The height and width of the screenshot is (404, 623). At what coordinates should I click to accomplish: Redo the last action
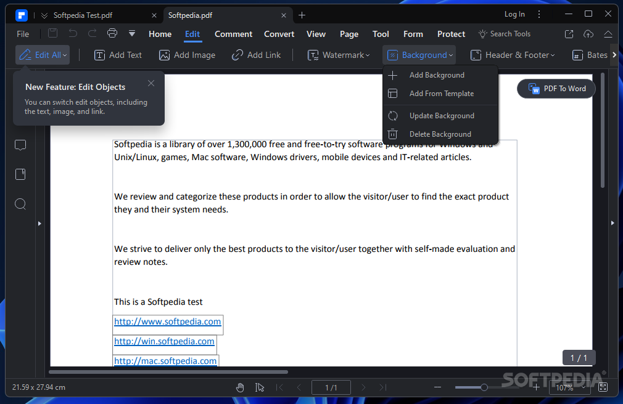coord(92,33)
